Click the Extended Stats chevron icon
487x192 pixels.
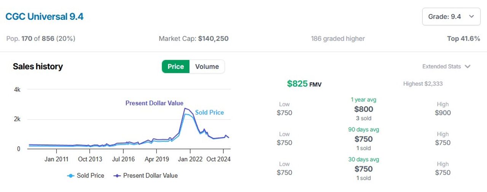pyautogui.click(x=468, y=67)
